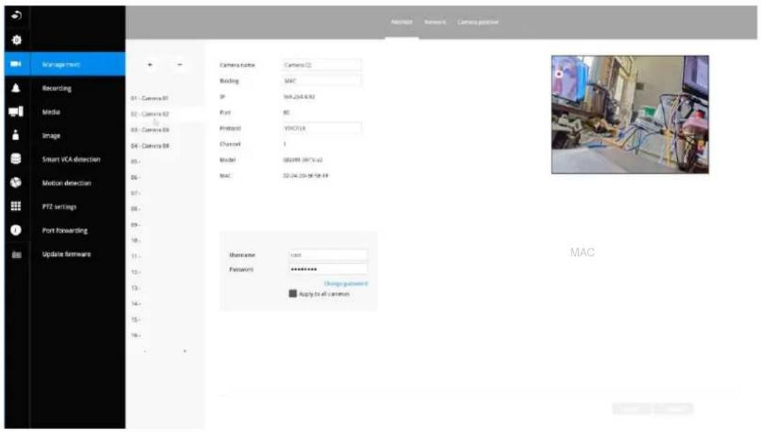Select 01 - Camera 01 in list

(x=150, y=98)
